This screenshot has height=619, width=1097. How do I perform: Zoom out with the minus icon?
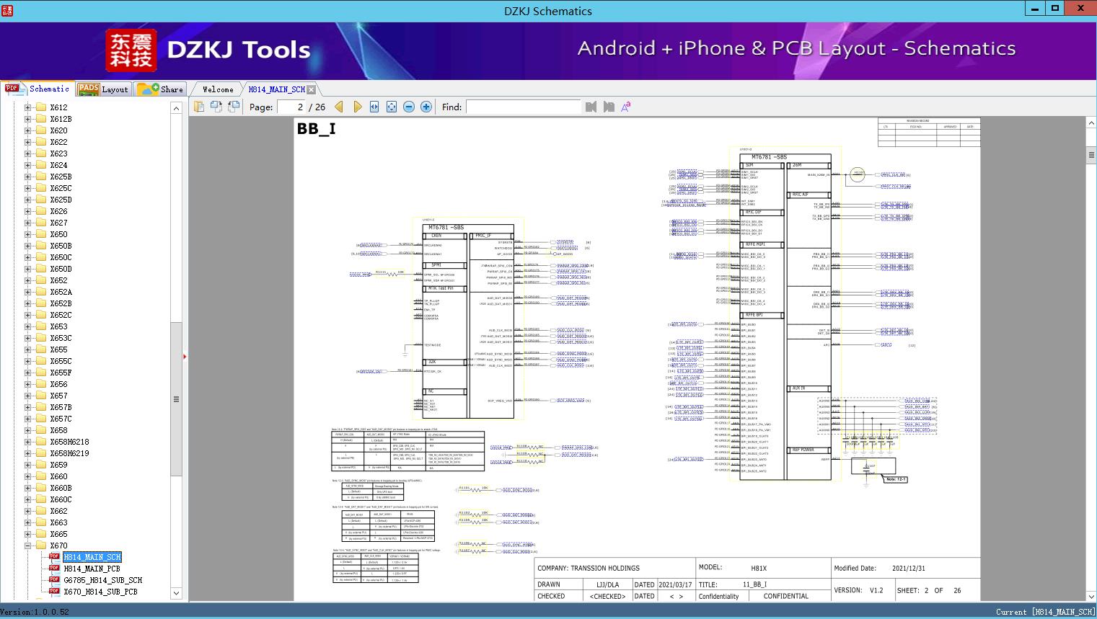point(409,107)
